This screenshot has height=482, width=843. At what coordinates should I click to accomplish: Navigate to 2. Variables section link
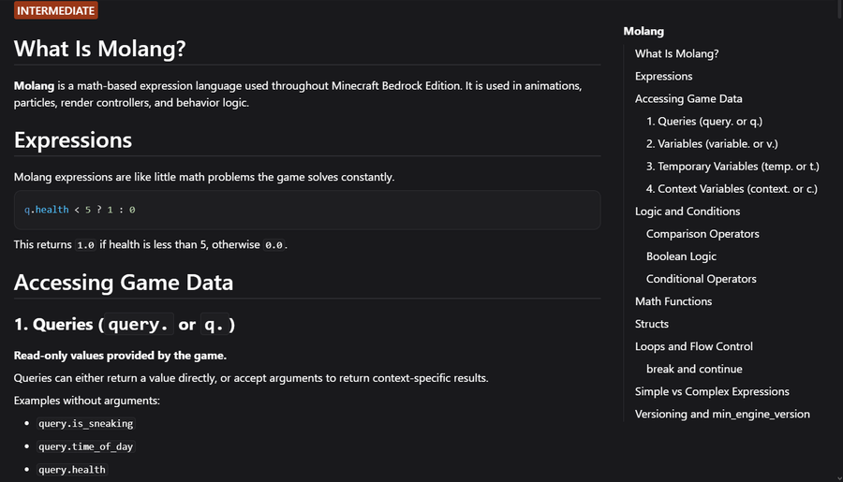coord(712,143)
